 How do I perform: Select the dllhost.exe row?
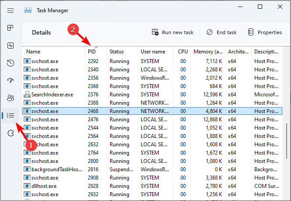(x=152, y=186)
